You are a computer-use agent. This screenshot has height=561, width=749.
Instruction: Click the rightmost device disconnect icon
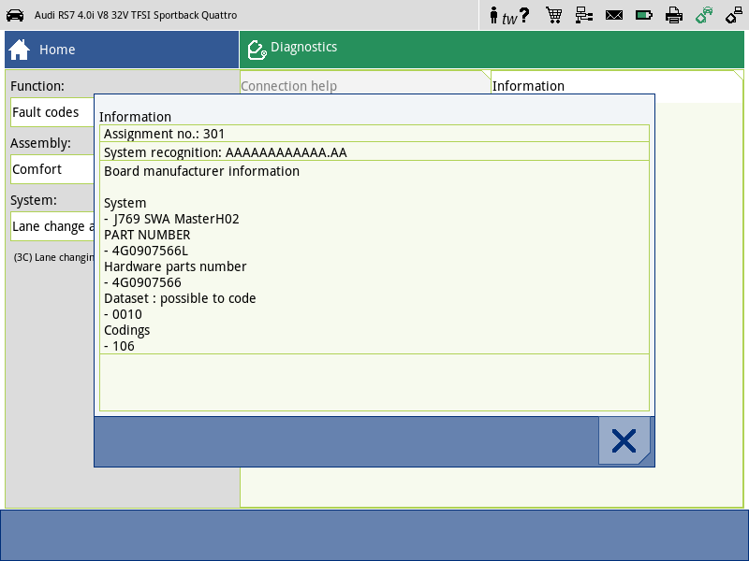tap(734, 15)
